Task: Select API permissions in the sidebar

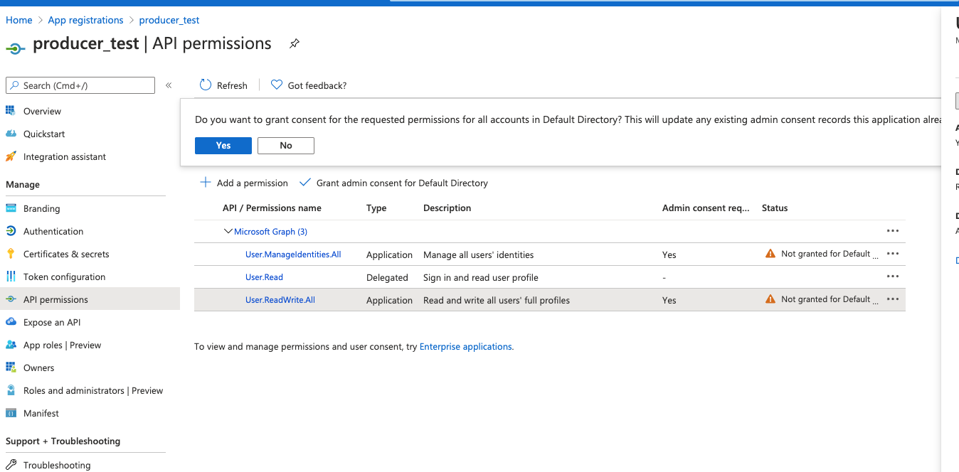Action: (55, 299)
